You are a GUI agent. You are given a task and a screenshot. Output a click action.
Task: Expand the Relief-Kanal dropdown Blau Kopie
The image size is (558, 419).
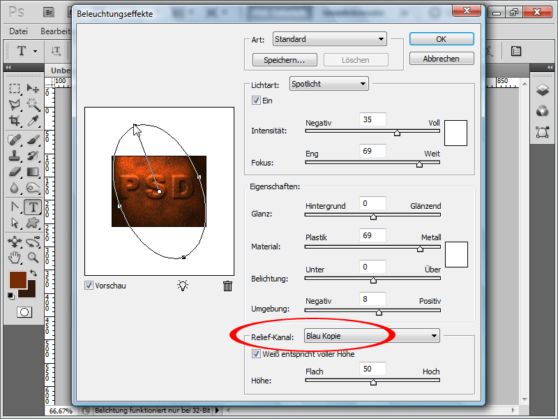372,336
